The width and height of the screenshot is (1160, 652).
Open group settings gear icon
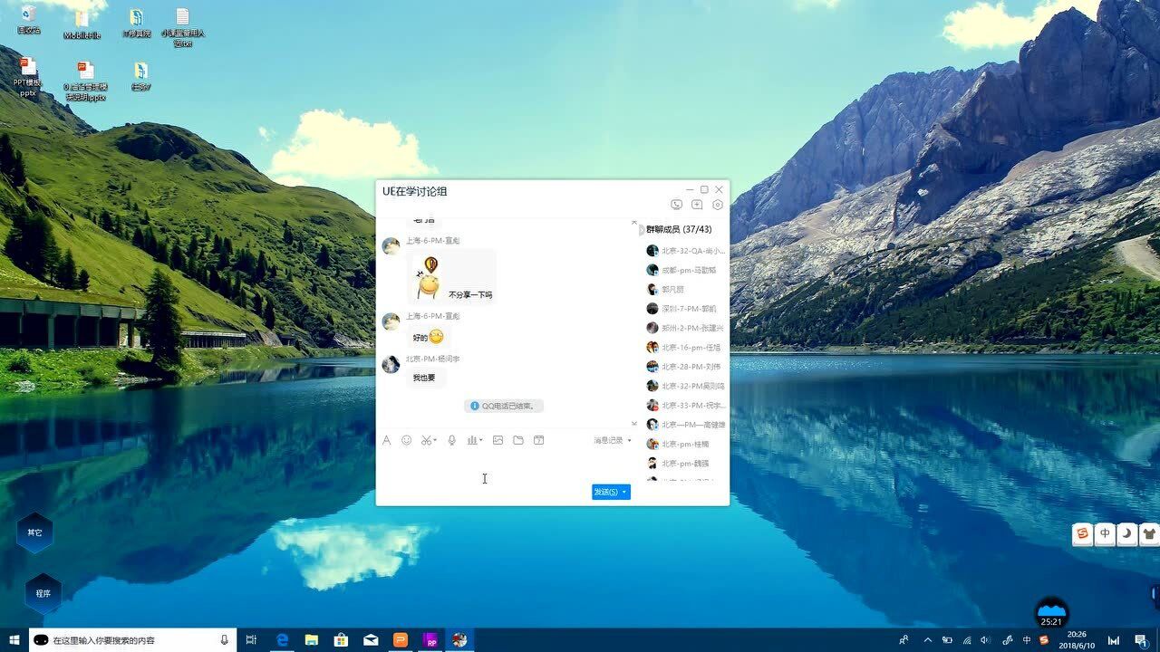718,205
